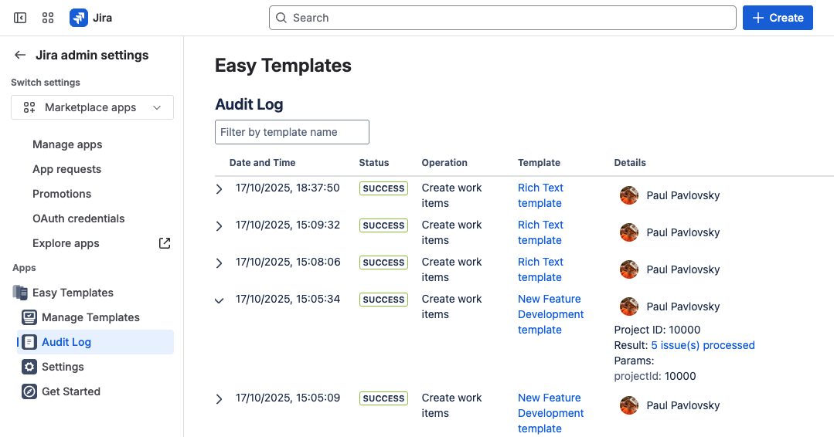834x437 pixels.
Task: Open the Get Started compass icon
Action: pos(29,391)
